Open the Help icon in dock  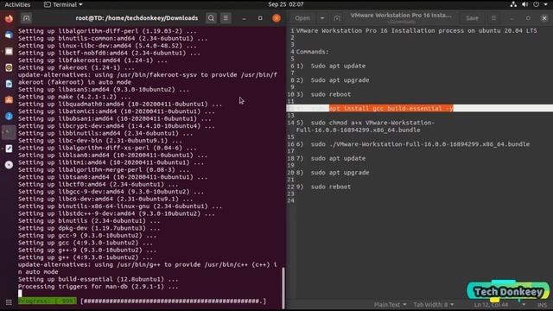pyautogui.click(x=9, y=117)
